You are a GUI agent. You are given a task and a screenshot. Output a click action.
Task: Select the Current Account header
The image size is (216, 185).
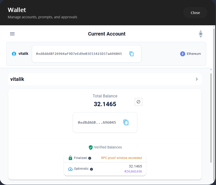click(x=106, y=34)
